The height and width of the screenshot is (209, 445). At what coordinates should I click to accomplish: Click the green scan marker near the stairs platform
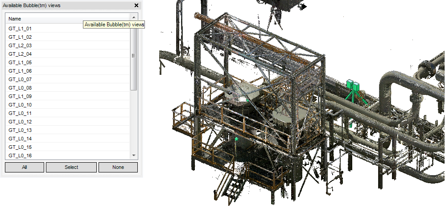point(236,139)
